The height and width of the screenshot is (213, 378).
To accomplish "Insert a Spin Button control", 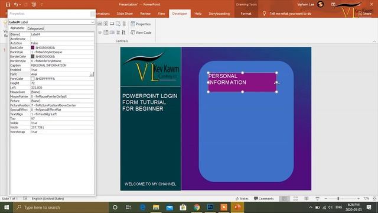I will (106, 24).
